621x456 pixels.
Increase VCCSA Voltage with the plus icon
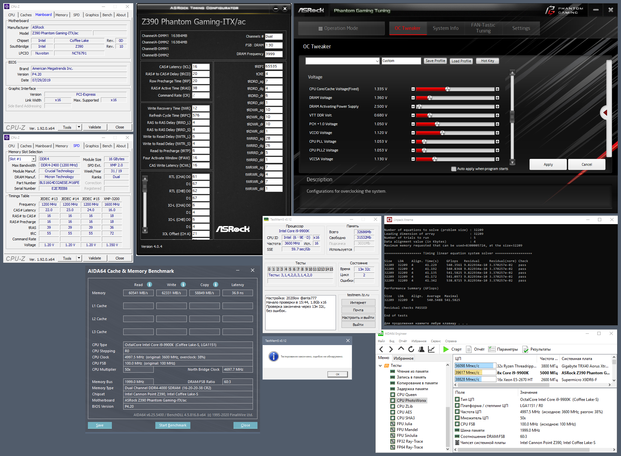497,159
